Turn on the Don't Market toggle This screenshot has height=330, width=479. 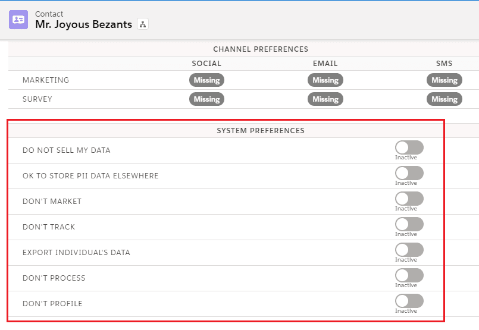click(409, 199)
